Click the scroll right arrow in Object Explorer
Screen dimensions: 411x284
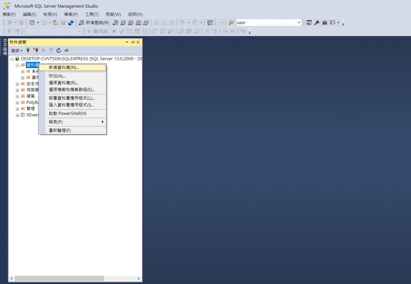point(138,278)
